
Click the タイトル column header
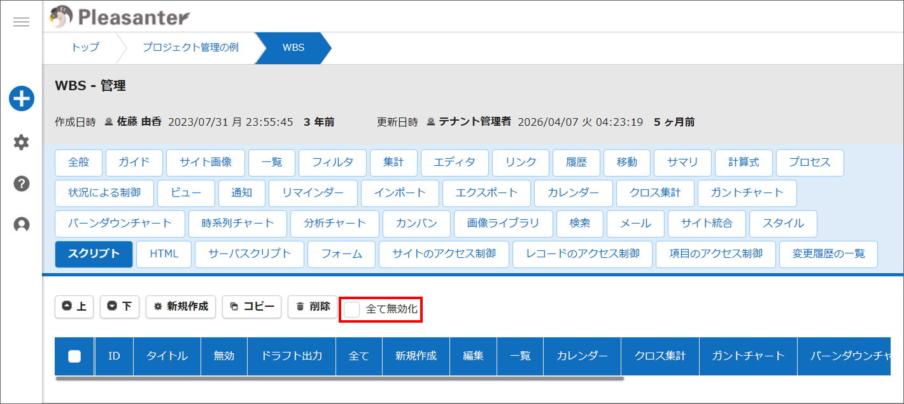167,356
